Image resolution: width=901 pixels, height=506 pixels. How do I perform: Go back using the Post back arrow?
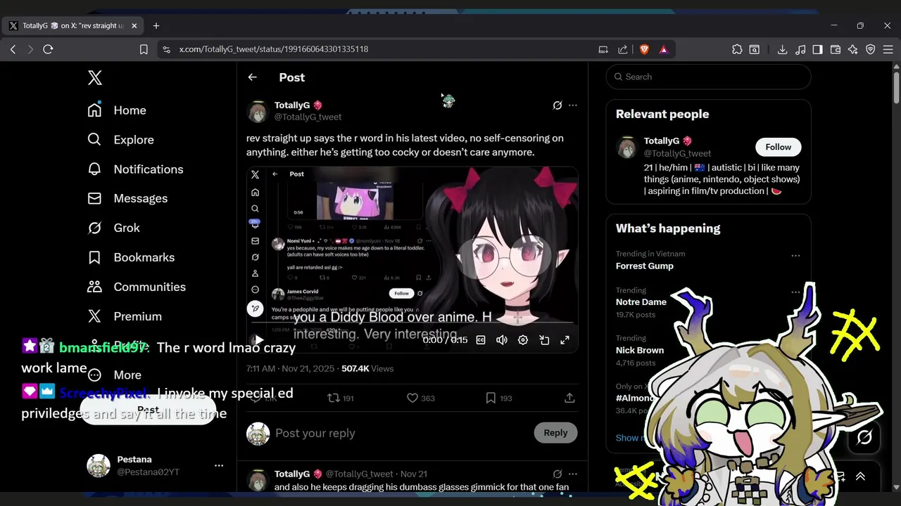(253, 77)
